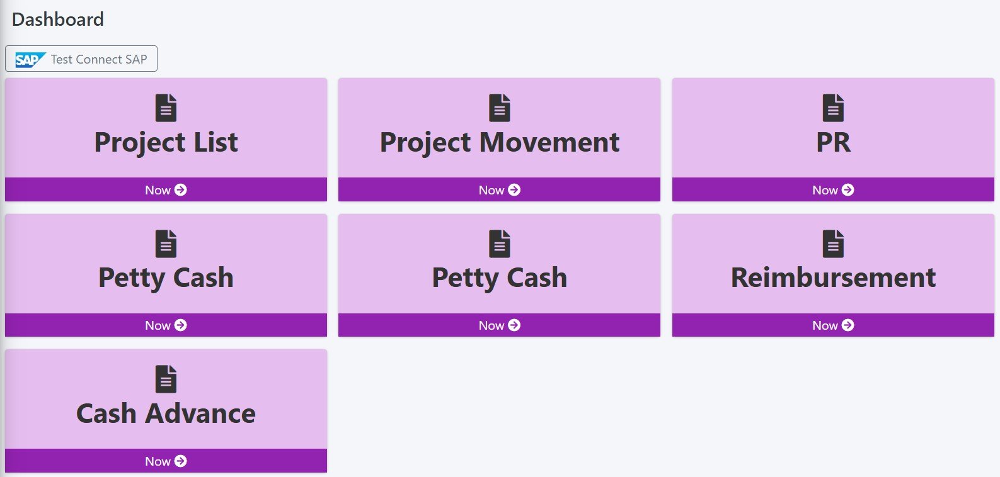Open the Cash Advance card title
The width and height of the screenshot is (1000, 477).
(166, 413)
